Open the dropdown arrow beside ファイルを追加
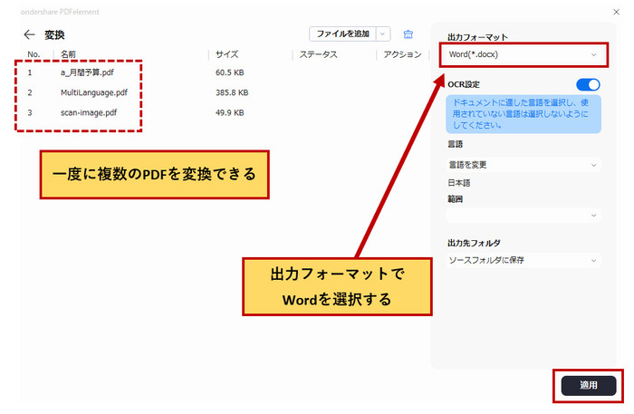Viewport: 634px width, 414px height. (x=383, y=34)
